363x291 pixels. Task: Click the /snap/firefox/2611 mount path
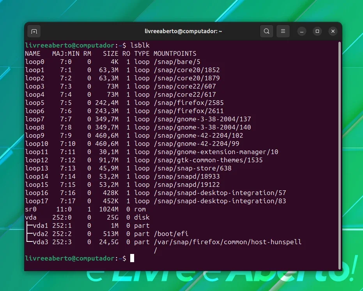[x=188, y=111]
